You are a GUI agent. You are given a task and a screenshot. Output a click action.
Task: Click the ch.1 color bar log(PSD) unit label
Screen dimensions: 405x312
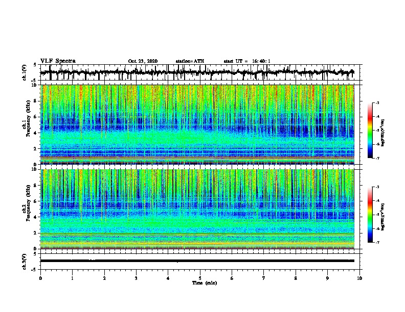pyautogui.click(x=382, y=133)
